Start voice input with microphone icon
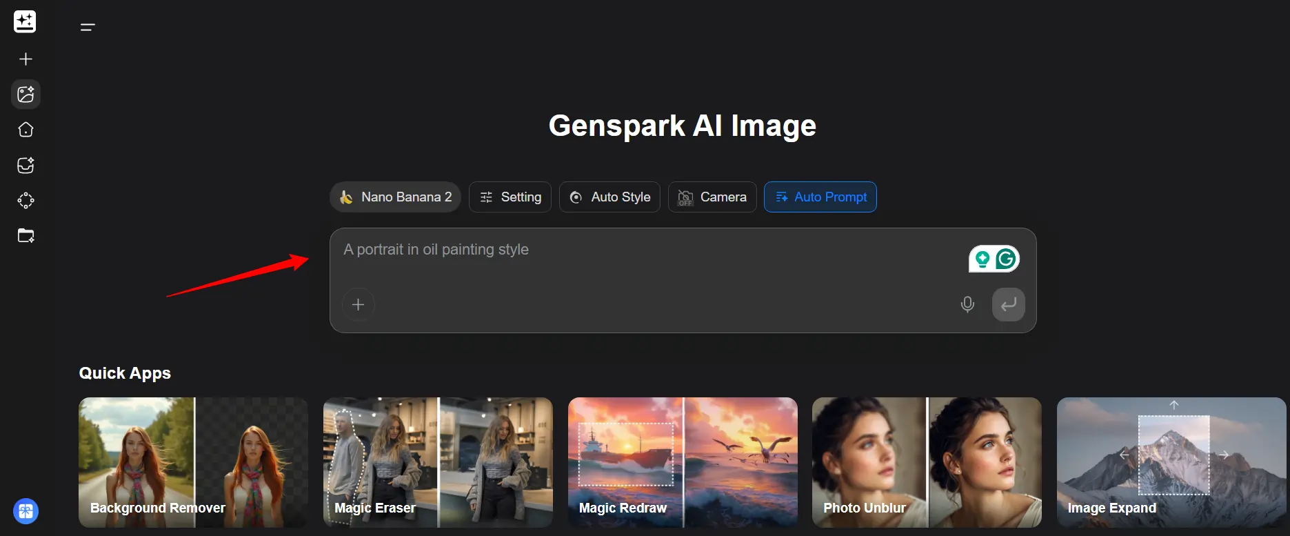This screenshot has height=536, width=1290. point(967,304)
